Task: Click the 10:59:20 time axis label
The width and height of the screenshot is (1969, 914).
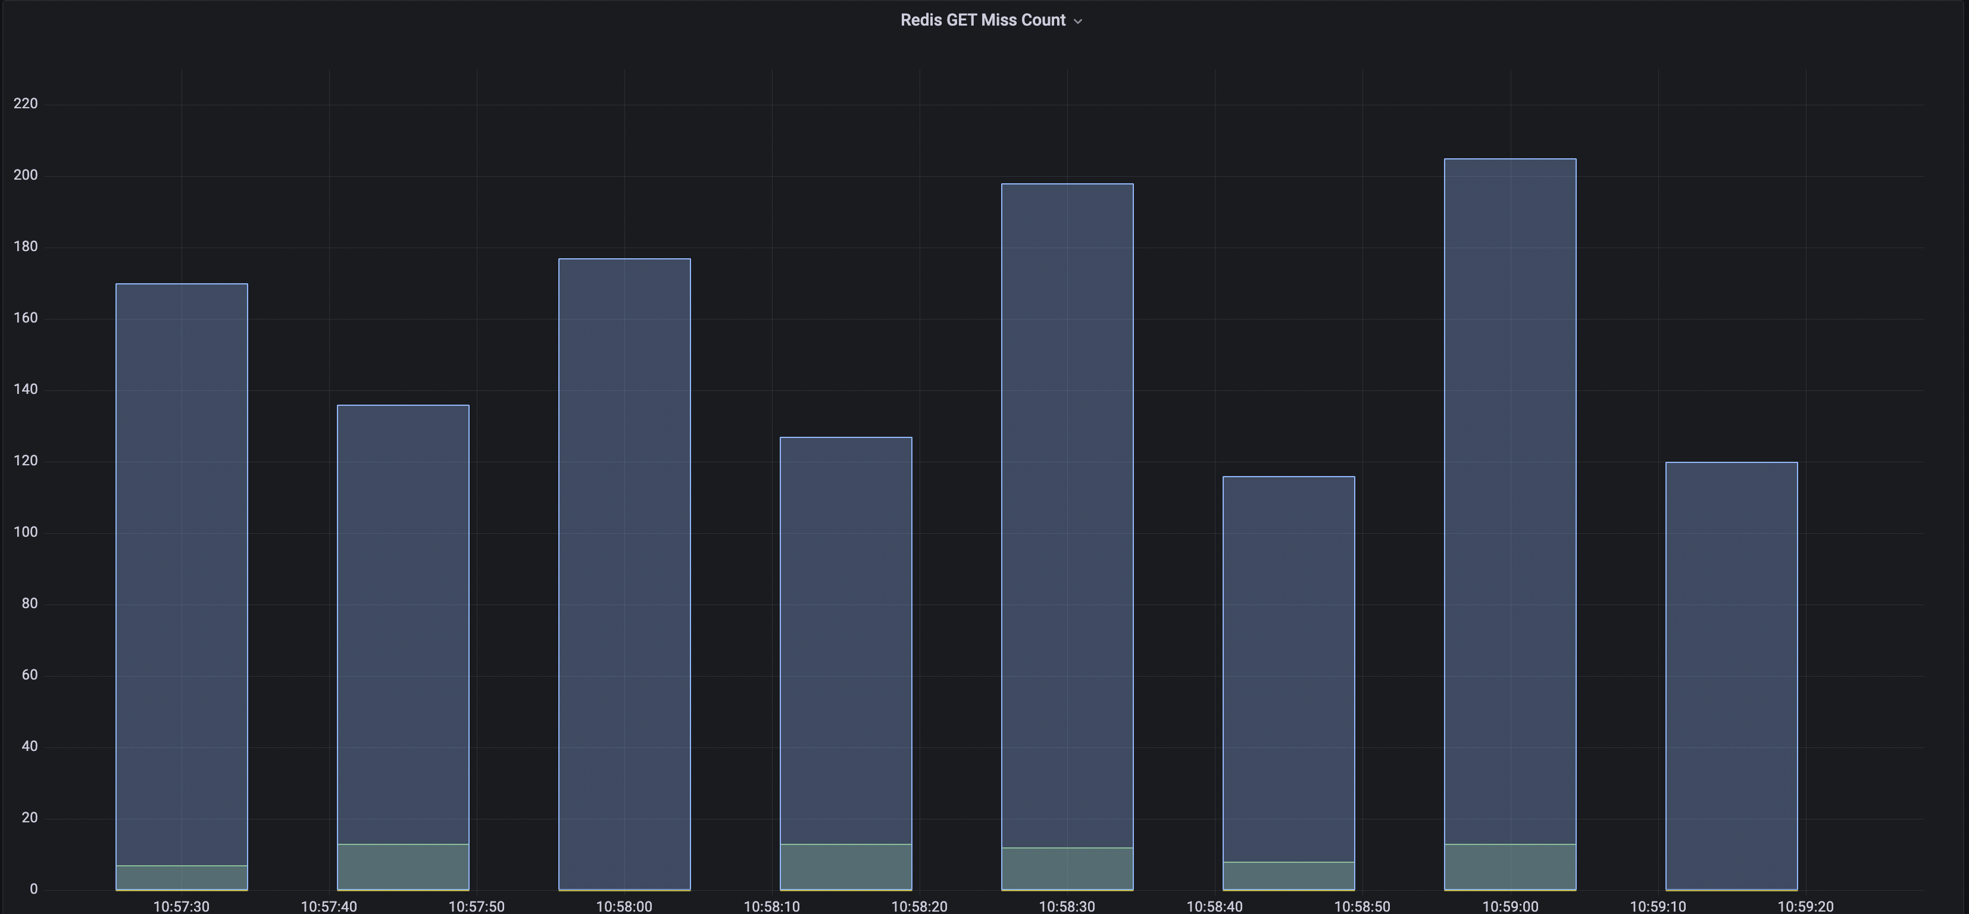Action: pos(1805,906)
